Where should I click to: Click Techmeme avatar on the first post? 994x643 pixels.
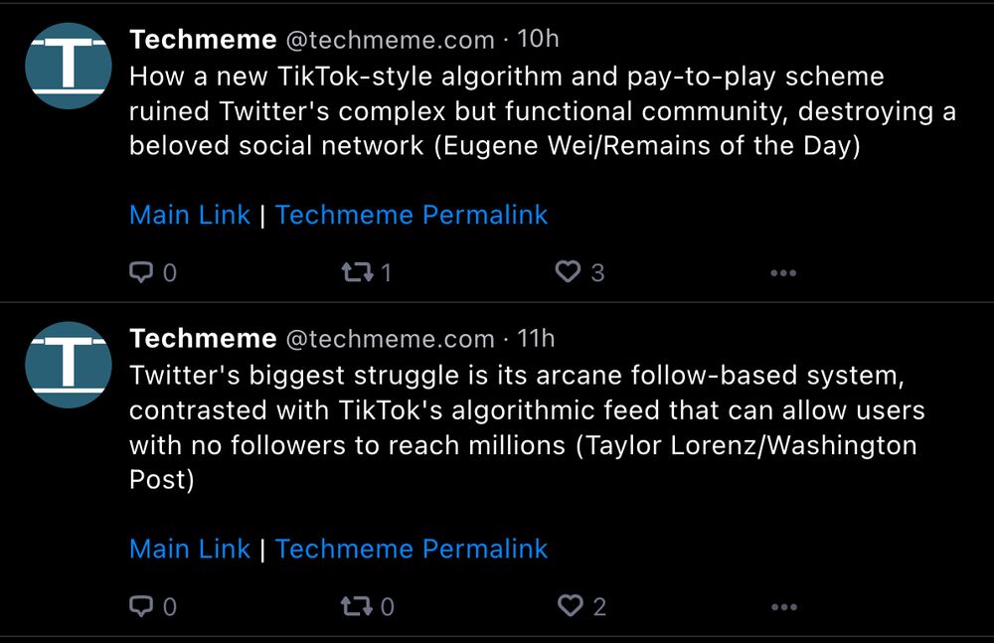tap(68, 66)
